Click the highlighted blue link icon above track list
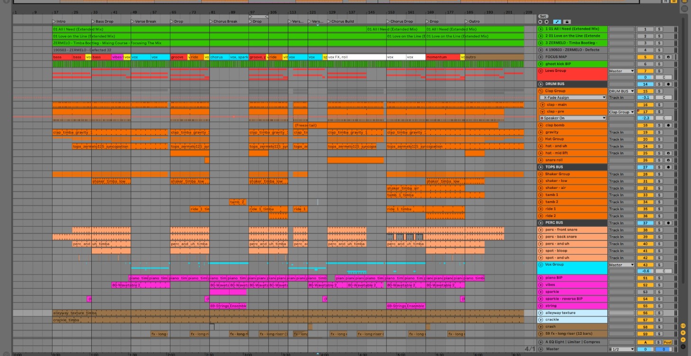The height and width of the screenshot is (356, 691). [x=557, y=21]
